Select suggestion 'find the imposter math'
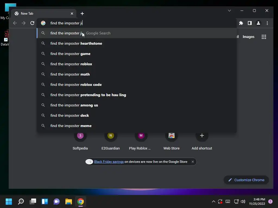The height and width of the screenshot is (208, 278). (x=137, y=74)
